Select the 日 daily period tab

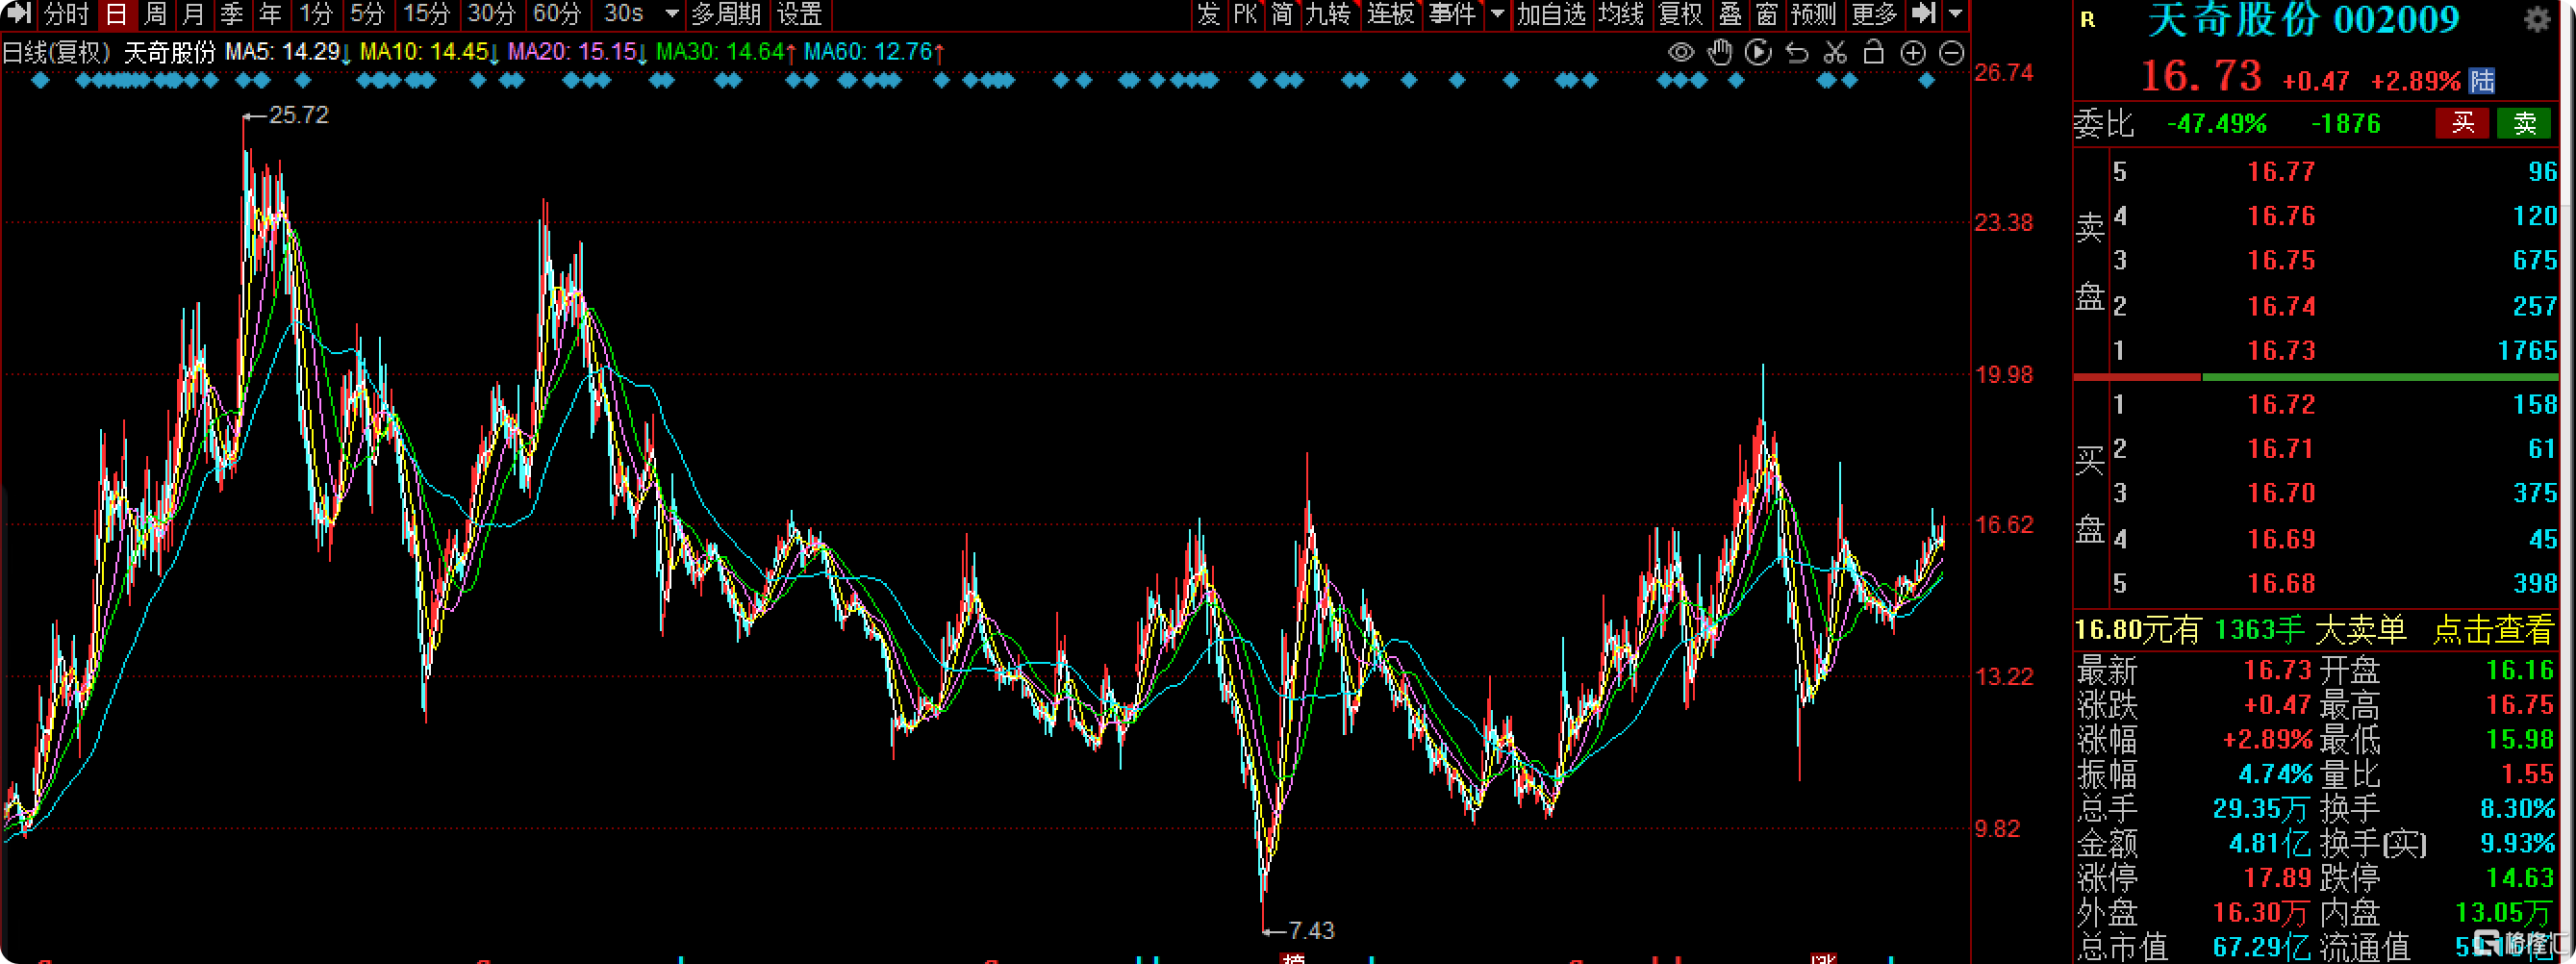[116, 14]
